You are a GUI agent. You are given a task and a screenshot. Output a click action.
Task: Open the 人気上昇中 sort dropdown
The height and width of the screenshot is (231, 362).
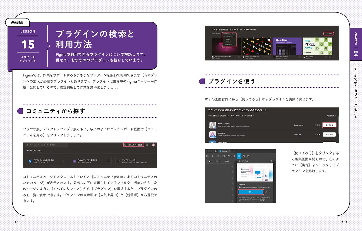click(328, 33)
